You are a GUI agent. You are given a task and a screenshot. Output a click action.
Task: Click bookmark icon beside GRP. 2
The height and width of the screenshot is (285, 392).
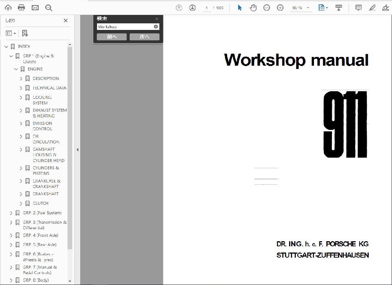click(18, 213)
